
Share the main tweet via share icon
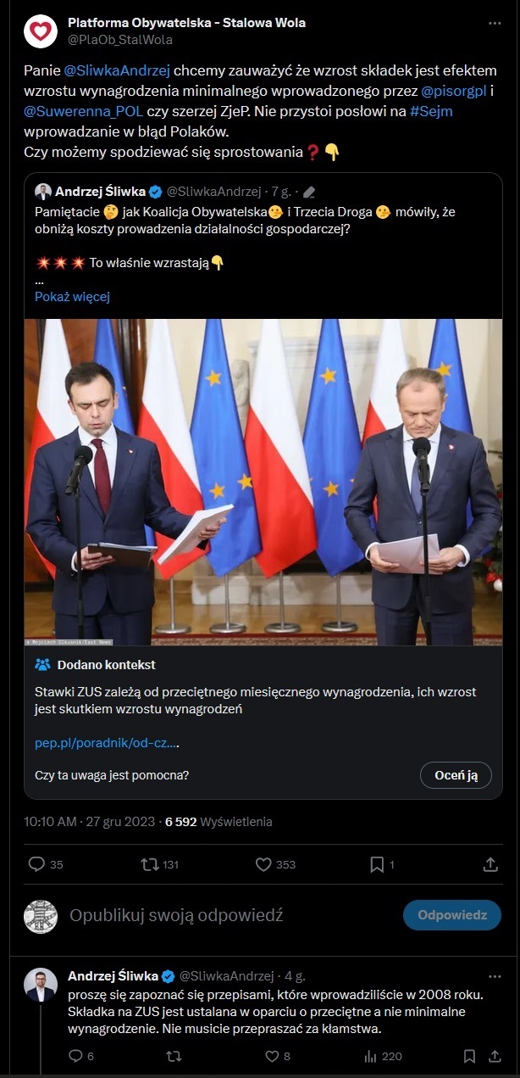[490, 864]
